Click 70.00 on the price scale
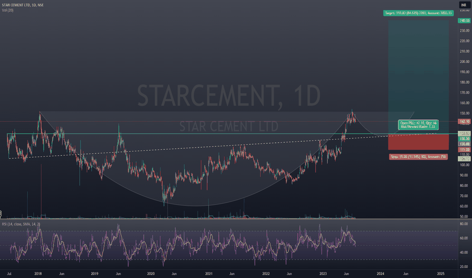The width and height of the screenshot is (472, 278). 465,196
